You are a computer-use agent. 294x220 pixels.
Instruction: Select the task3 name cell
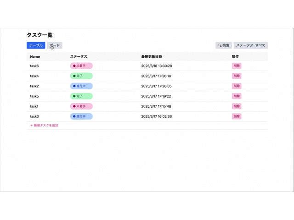34,116
